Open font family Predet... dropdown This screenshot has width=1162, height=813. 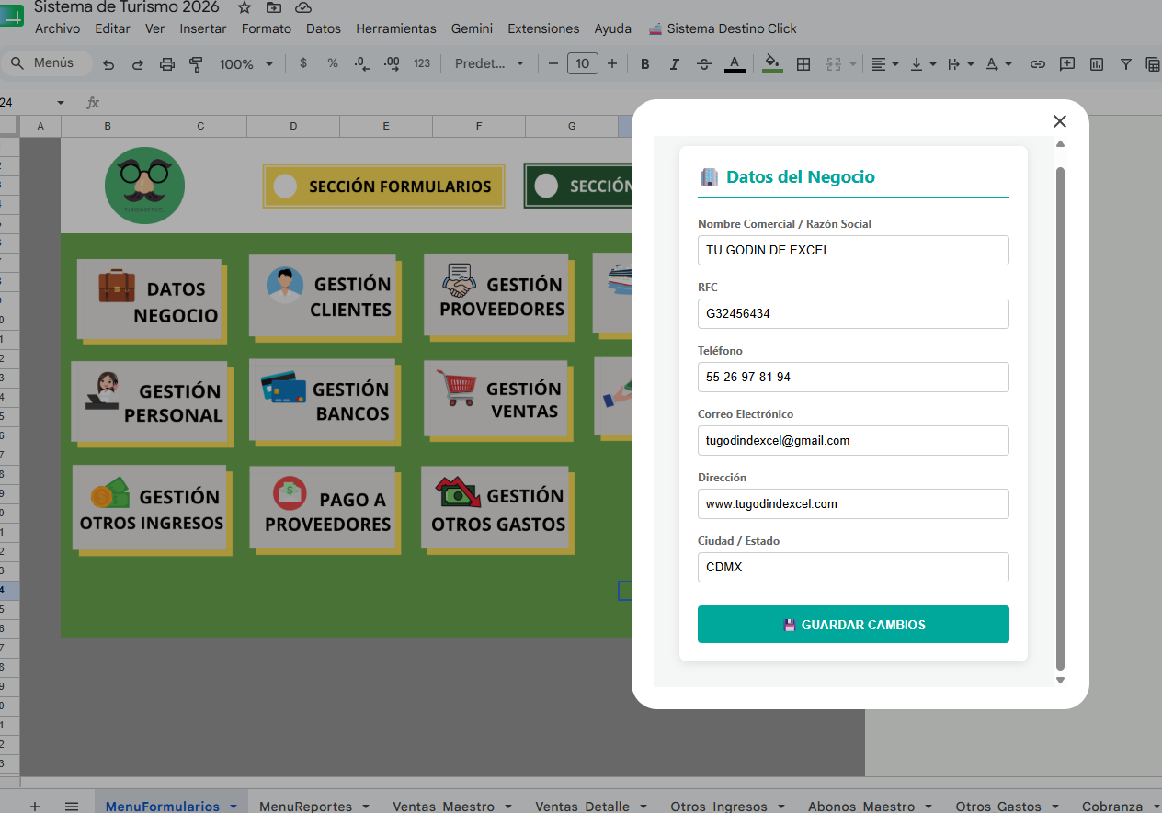coord(490,64)
